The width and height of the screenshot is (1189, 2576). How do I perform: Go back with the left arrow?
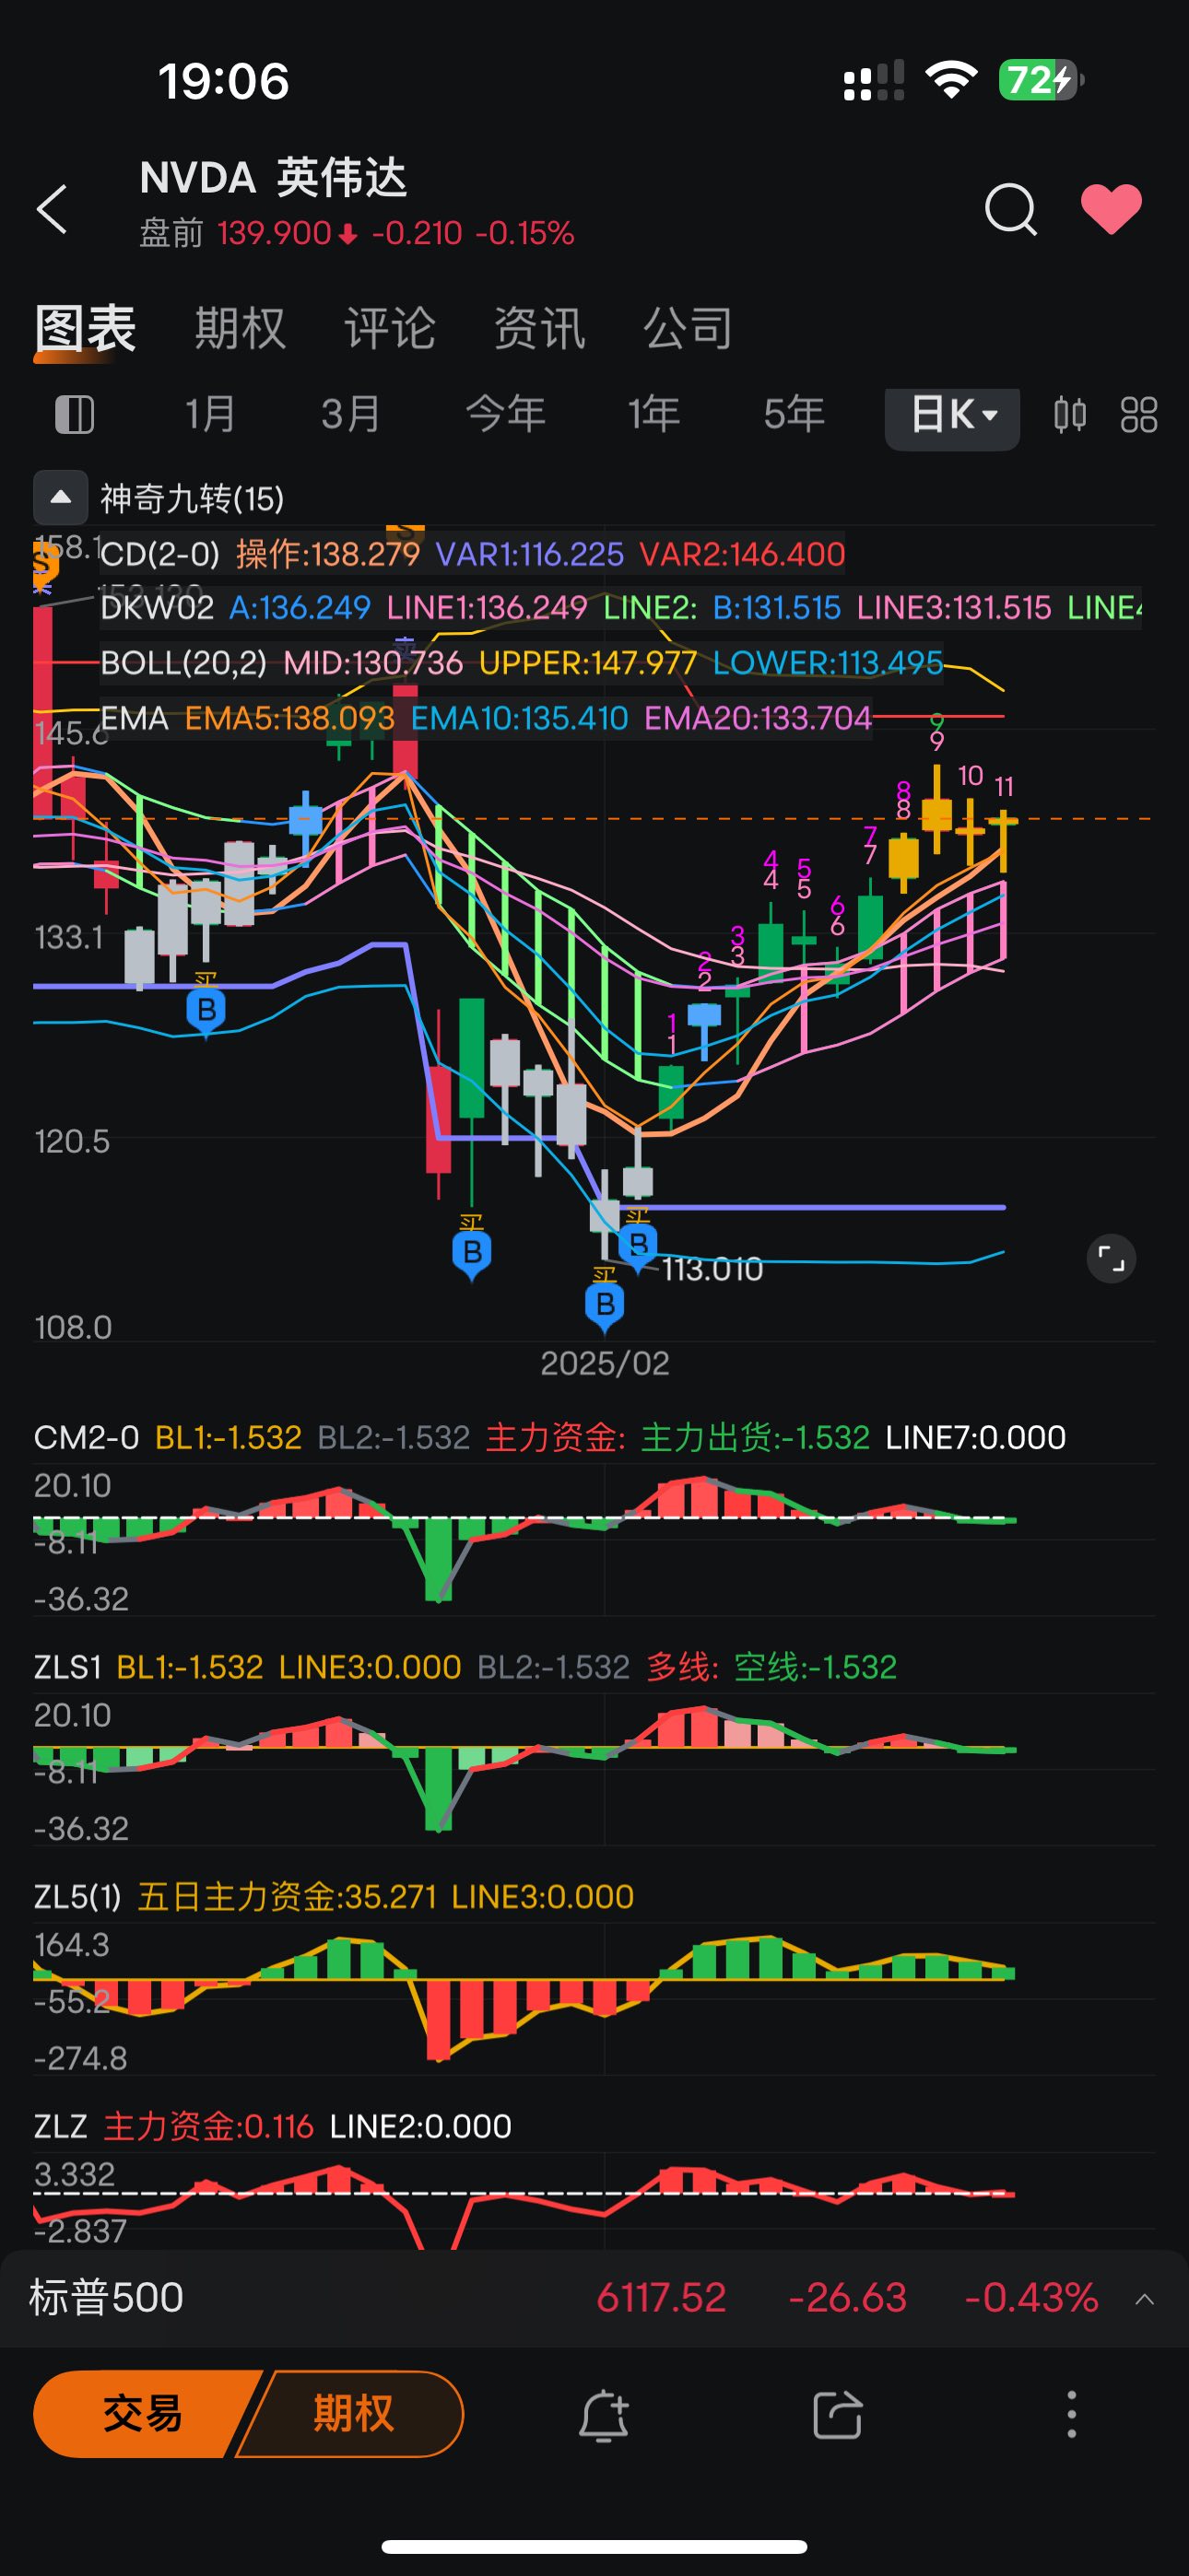(52, 209)
